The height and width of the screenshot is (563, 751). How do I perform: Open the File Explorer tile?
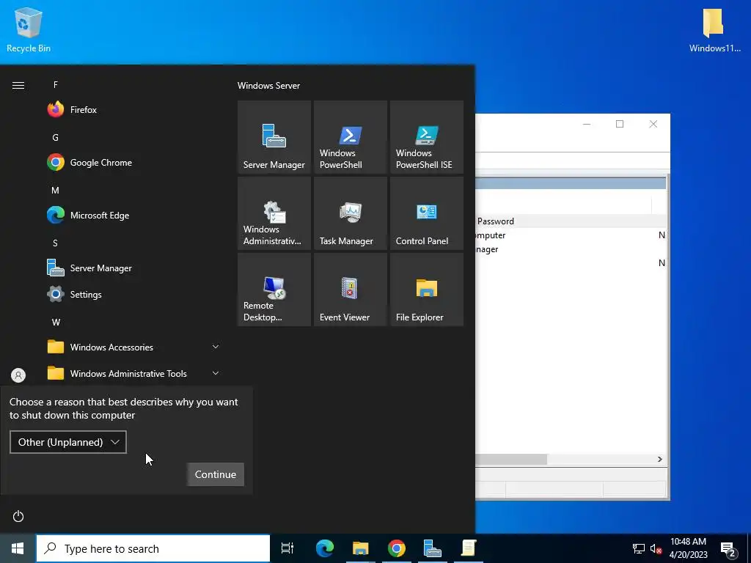click(x=426, y=289)
